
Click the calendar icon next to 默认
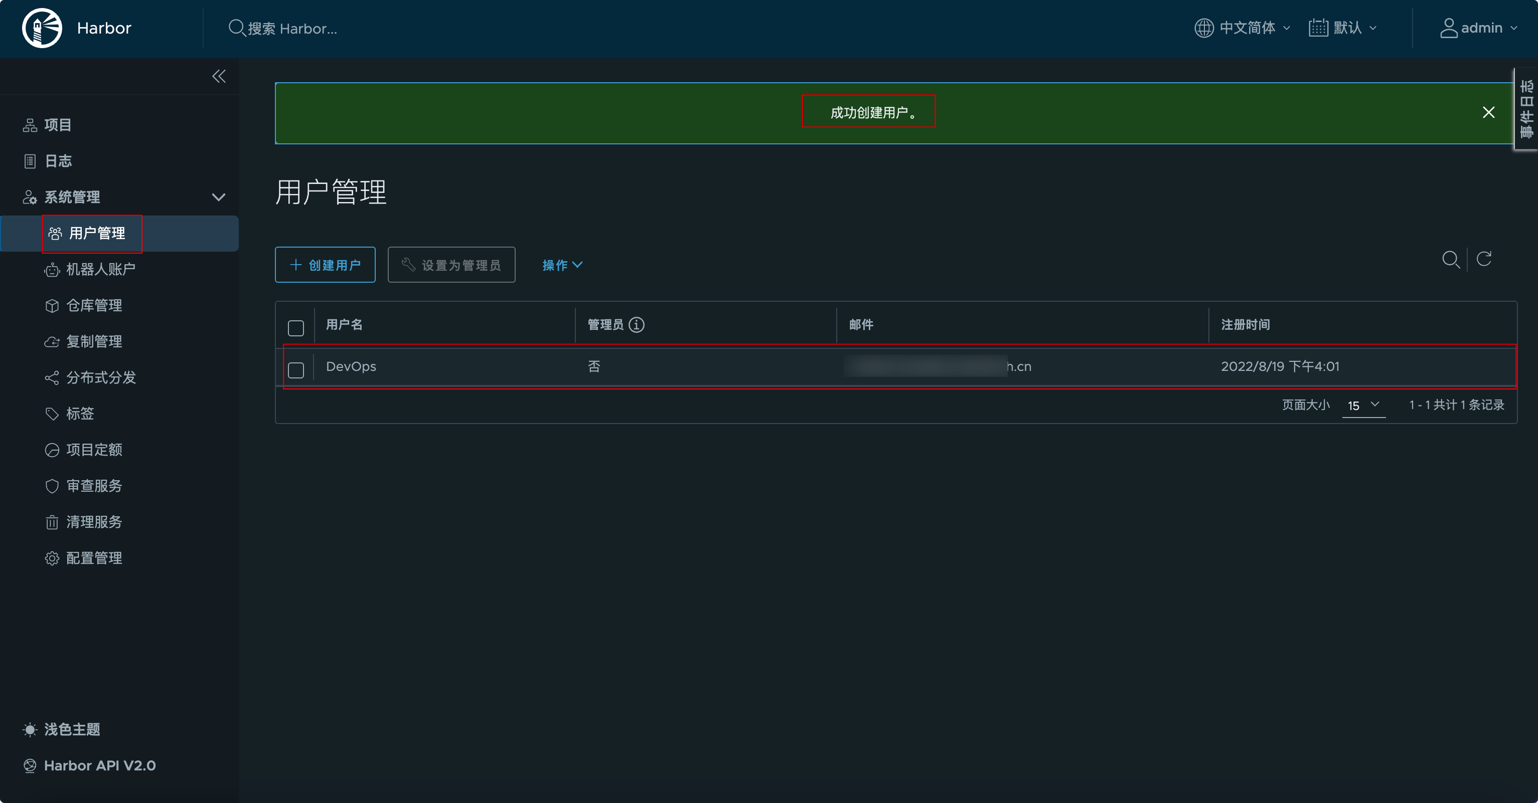[1318, 28]
